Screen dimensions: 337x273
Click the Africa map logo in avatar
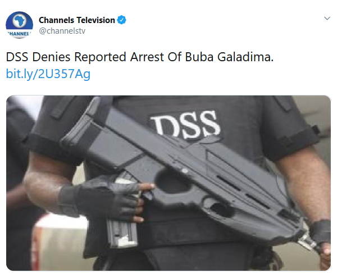19,21
